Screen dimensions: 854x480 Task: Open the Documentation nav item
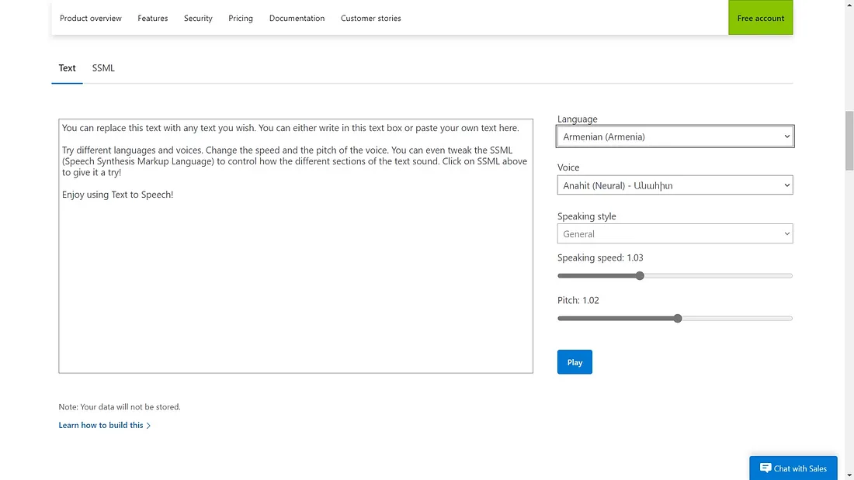(297, 18)
